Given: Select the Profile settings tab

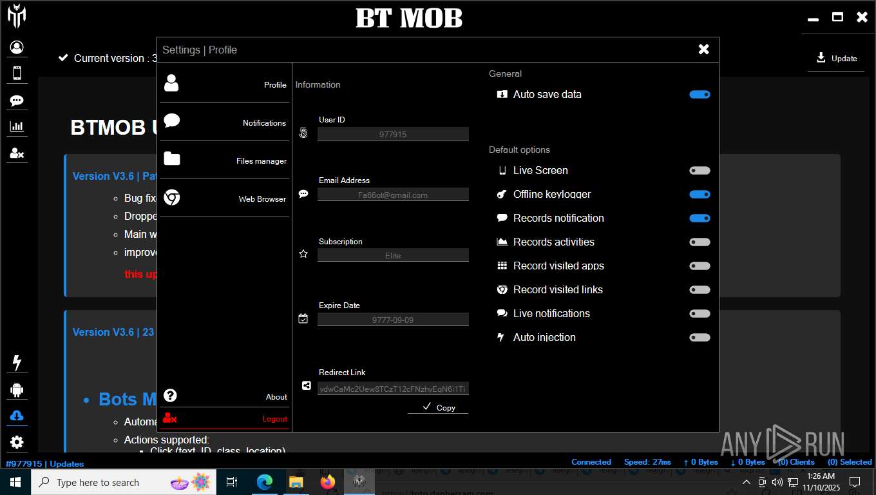Looking at the screenshot, I should point(224,84).
